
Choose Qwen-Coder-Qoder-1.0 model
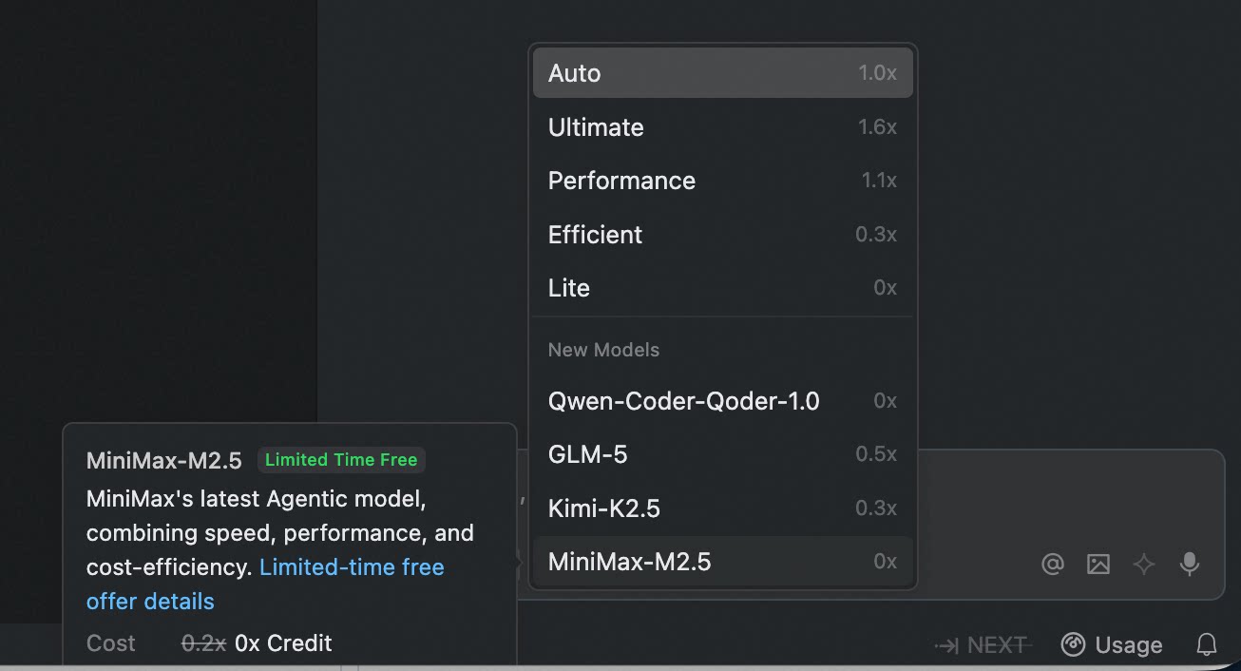pos(722,401)
